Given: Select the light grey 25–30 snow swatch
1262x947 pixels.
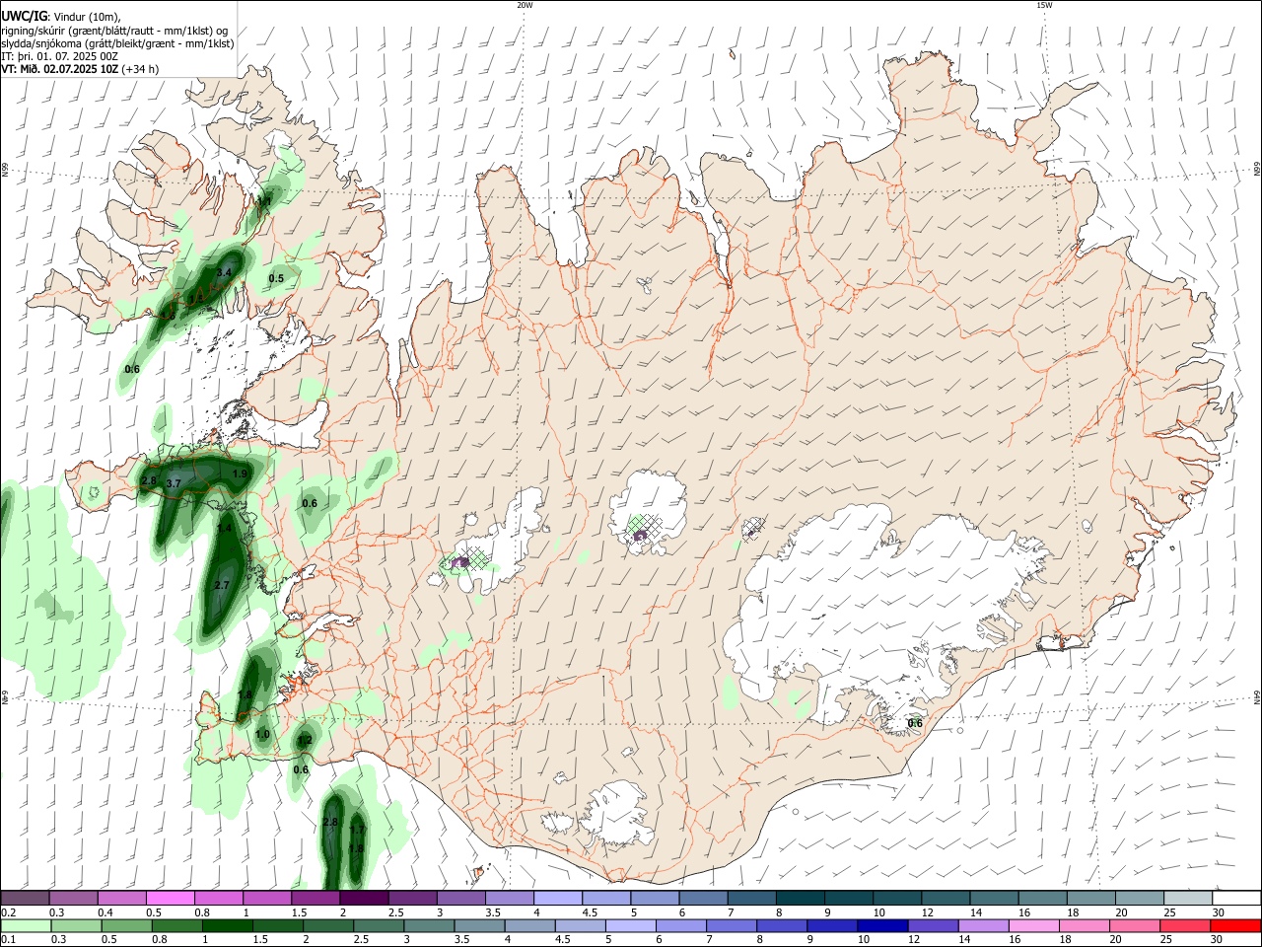Looking at the screenshot, I should (x=1188, y=899).
